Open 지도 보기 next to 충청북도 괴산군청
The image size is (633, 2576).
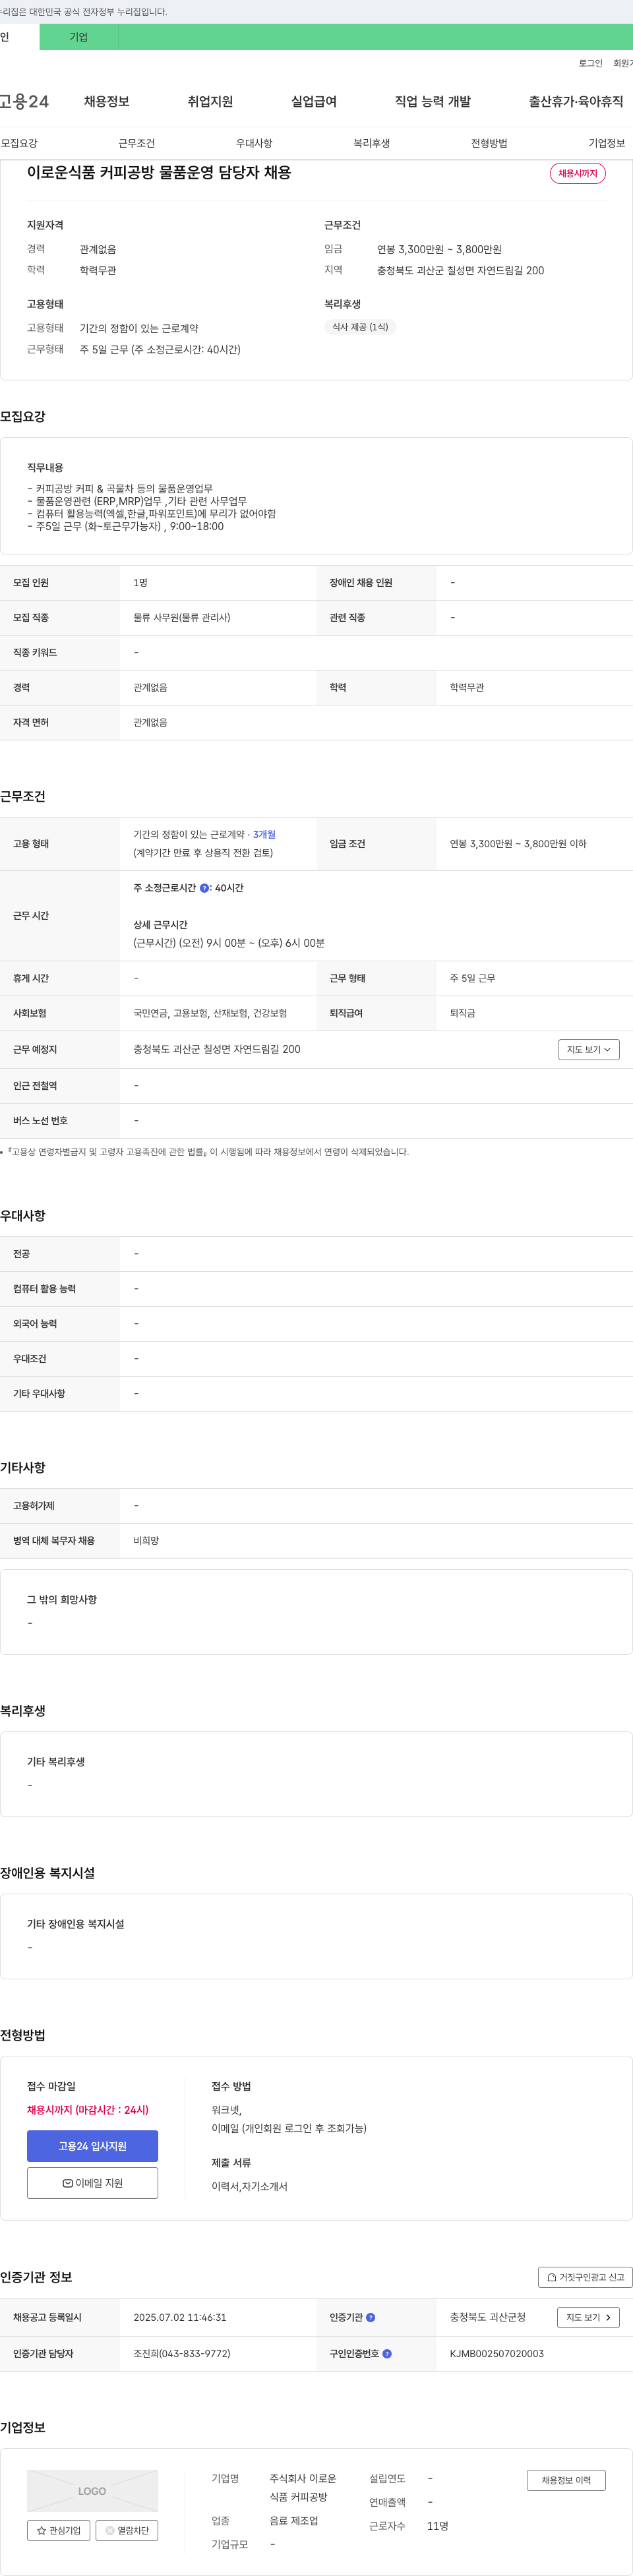pos(588,2317)
